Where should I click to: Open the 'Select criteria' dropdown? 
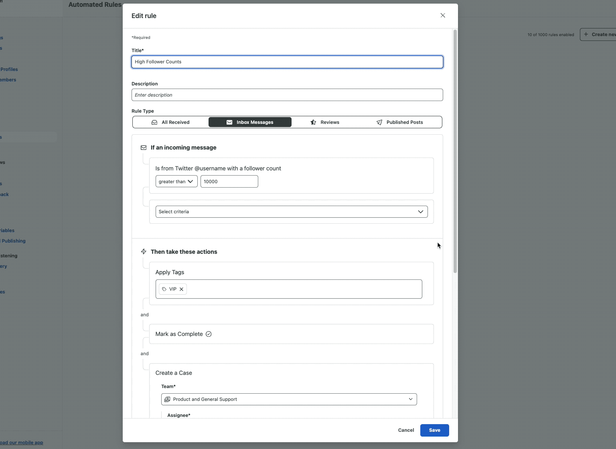click(x=291, y=211)
